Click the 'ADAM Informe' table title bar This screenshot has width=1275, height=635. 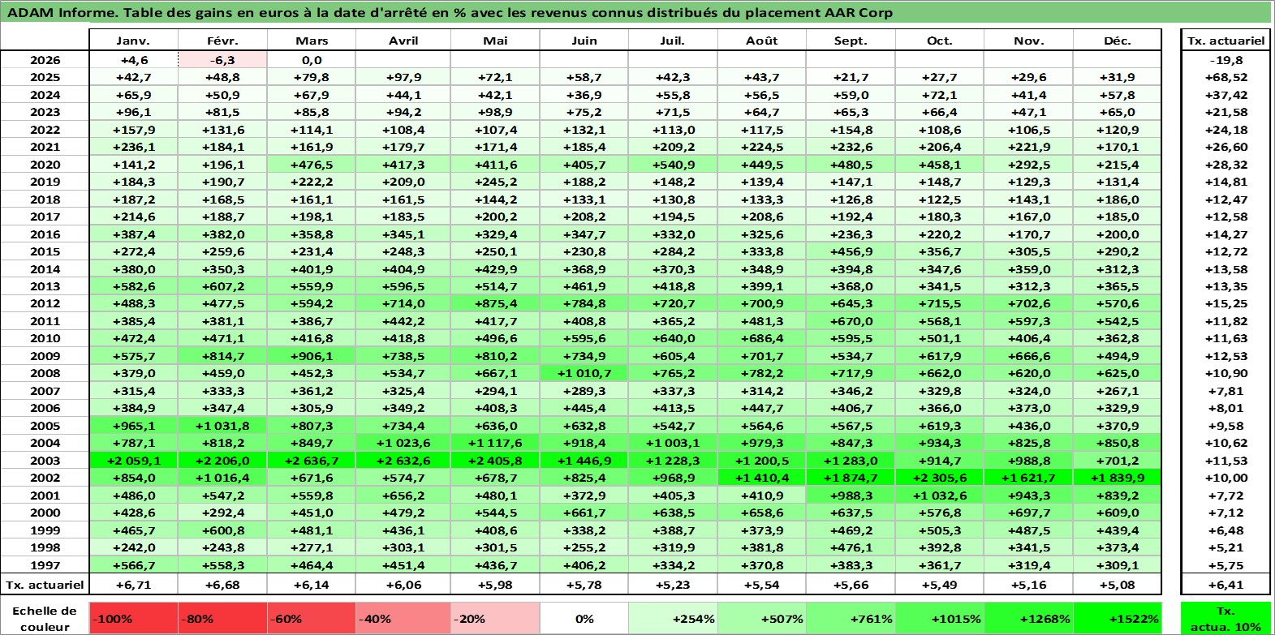637,12
